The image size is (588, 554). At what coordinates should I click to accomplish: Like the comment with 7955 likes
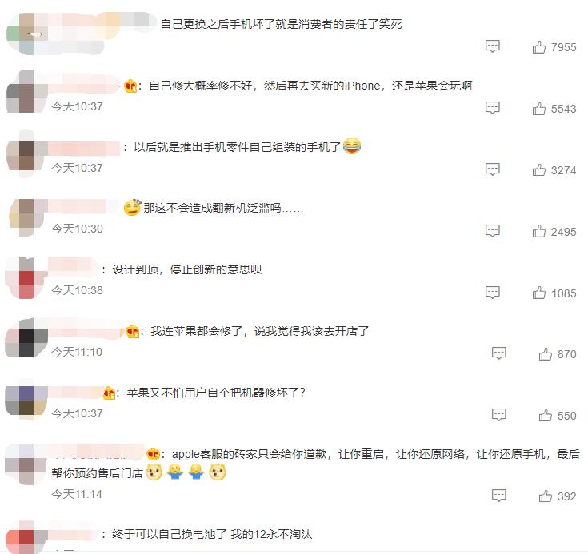tap(539, 47)
